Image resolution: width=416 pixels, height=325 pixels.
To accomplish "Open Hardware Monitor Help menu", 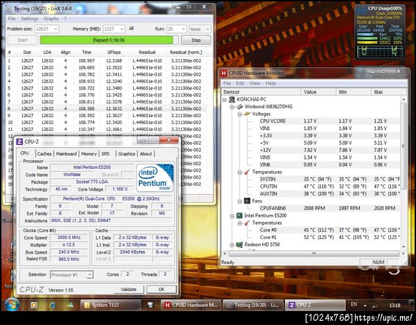I will click(x=270, y=83).
